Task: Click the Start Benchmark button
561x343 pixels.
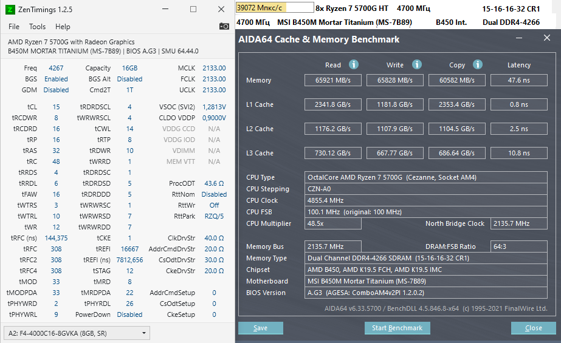Action: 397,328
